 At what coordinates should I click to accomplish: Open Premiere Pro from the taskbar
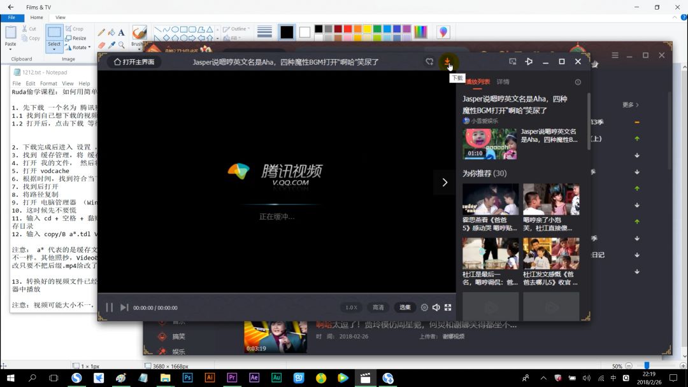232,378
